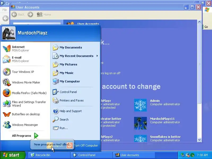Click Home icon in User Accounts toolbar

39,15
